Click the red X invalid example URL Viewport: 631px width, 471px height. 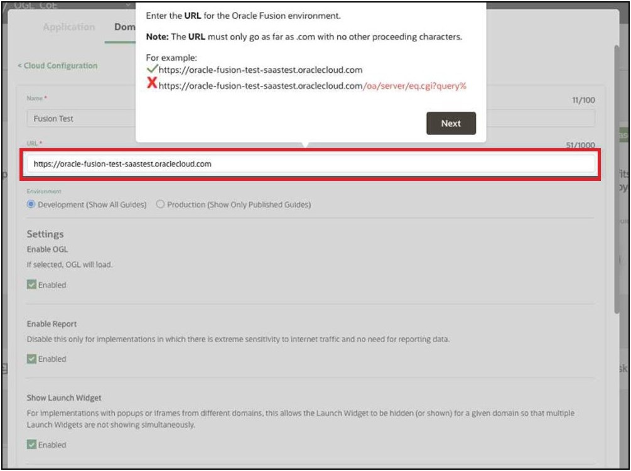click(312, 86)
